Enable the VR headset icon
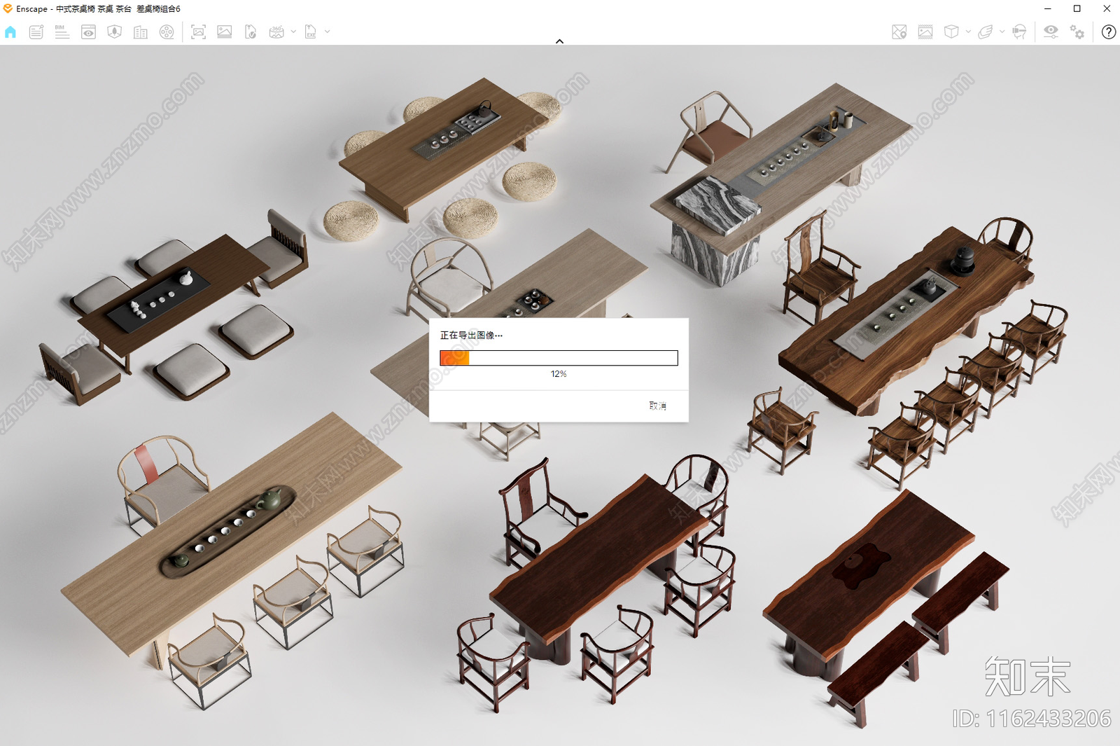Image resolution: width=1120 pixels, height=746 pixels. (1019, 32)
